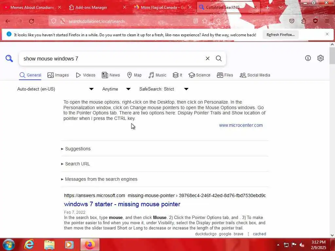Close the Add-ons Manager tab
Viewport: 335px width, 251px height.
[x=125, y=8]
